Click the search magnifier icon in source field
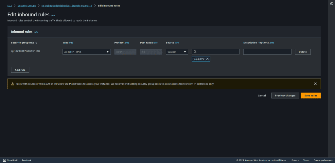This screenshot has height=163, width=335. tap(195, 52)
